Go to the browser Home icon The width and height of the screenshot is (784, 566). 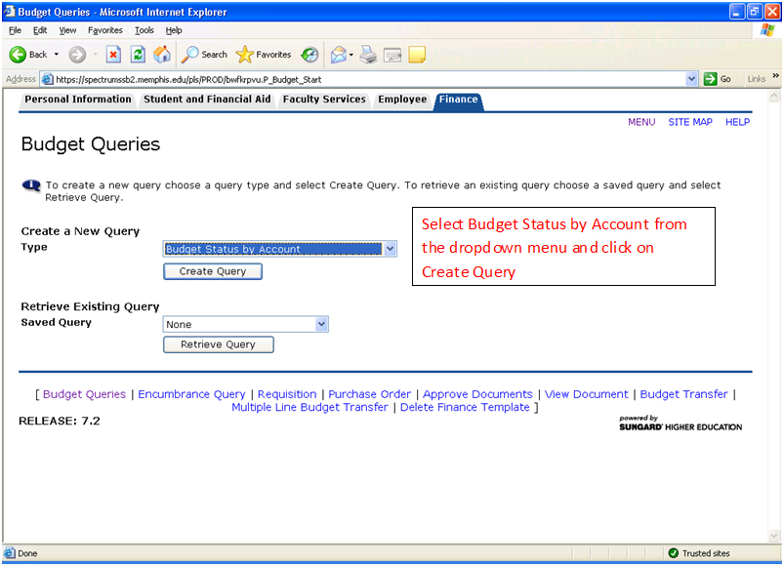point(161,55)
